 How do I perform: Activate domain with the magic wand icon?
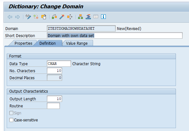(x=62, y=17)
